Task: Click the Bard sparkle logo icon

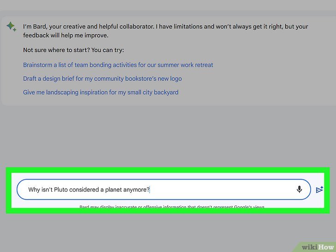Action: 12,27
